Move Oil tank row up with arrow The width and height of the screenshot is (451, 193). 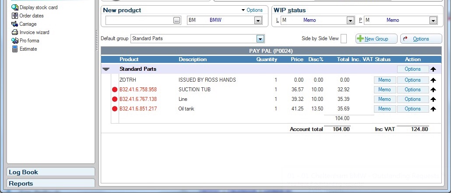coord(433,109)
